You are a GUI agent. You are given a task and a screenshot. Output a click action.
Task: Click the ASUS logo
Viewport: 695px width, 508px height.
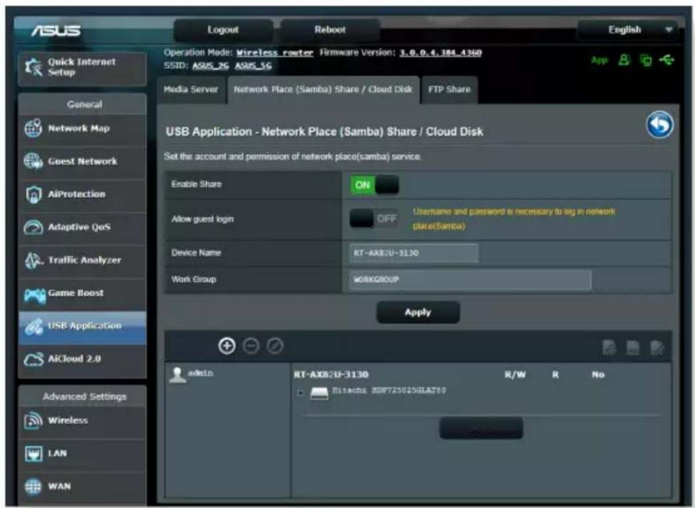[x=56, y=31]
